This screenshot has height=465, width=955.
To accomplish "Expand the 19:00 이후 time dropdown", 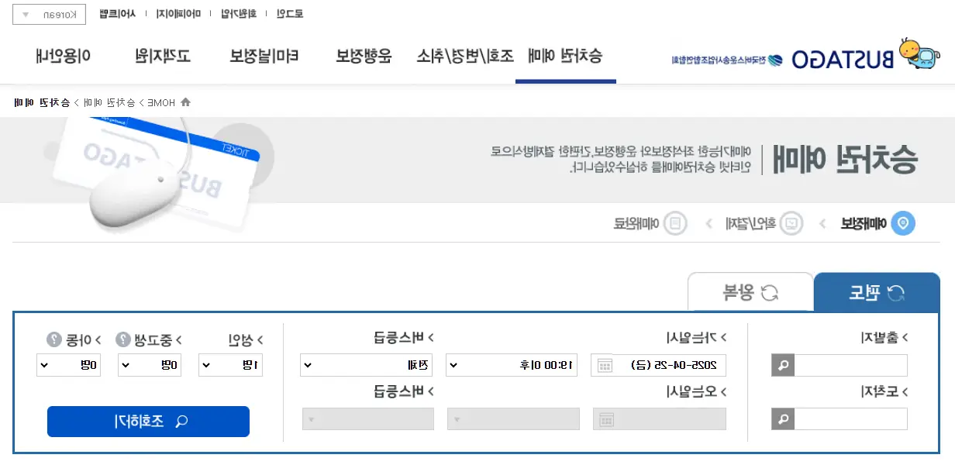I will 513,365.
